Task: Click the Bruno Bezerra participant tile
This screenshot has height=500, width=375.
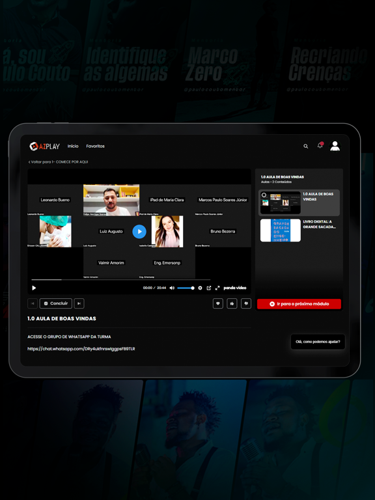Action: click(x=223, y=232)
